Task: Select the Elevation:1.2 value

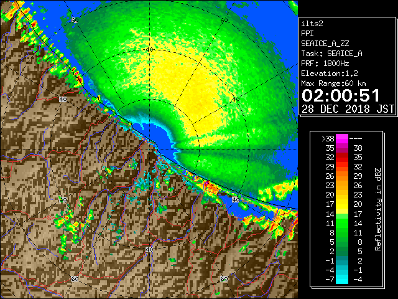Action: pyautogui.click(x=330, y=74)
